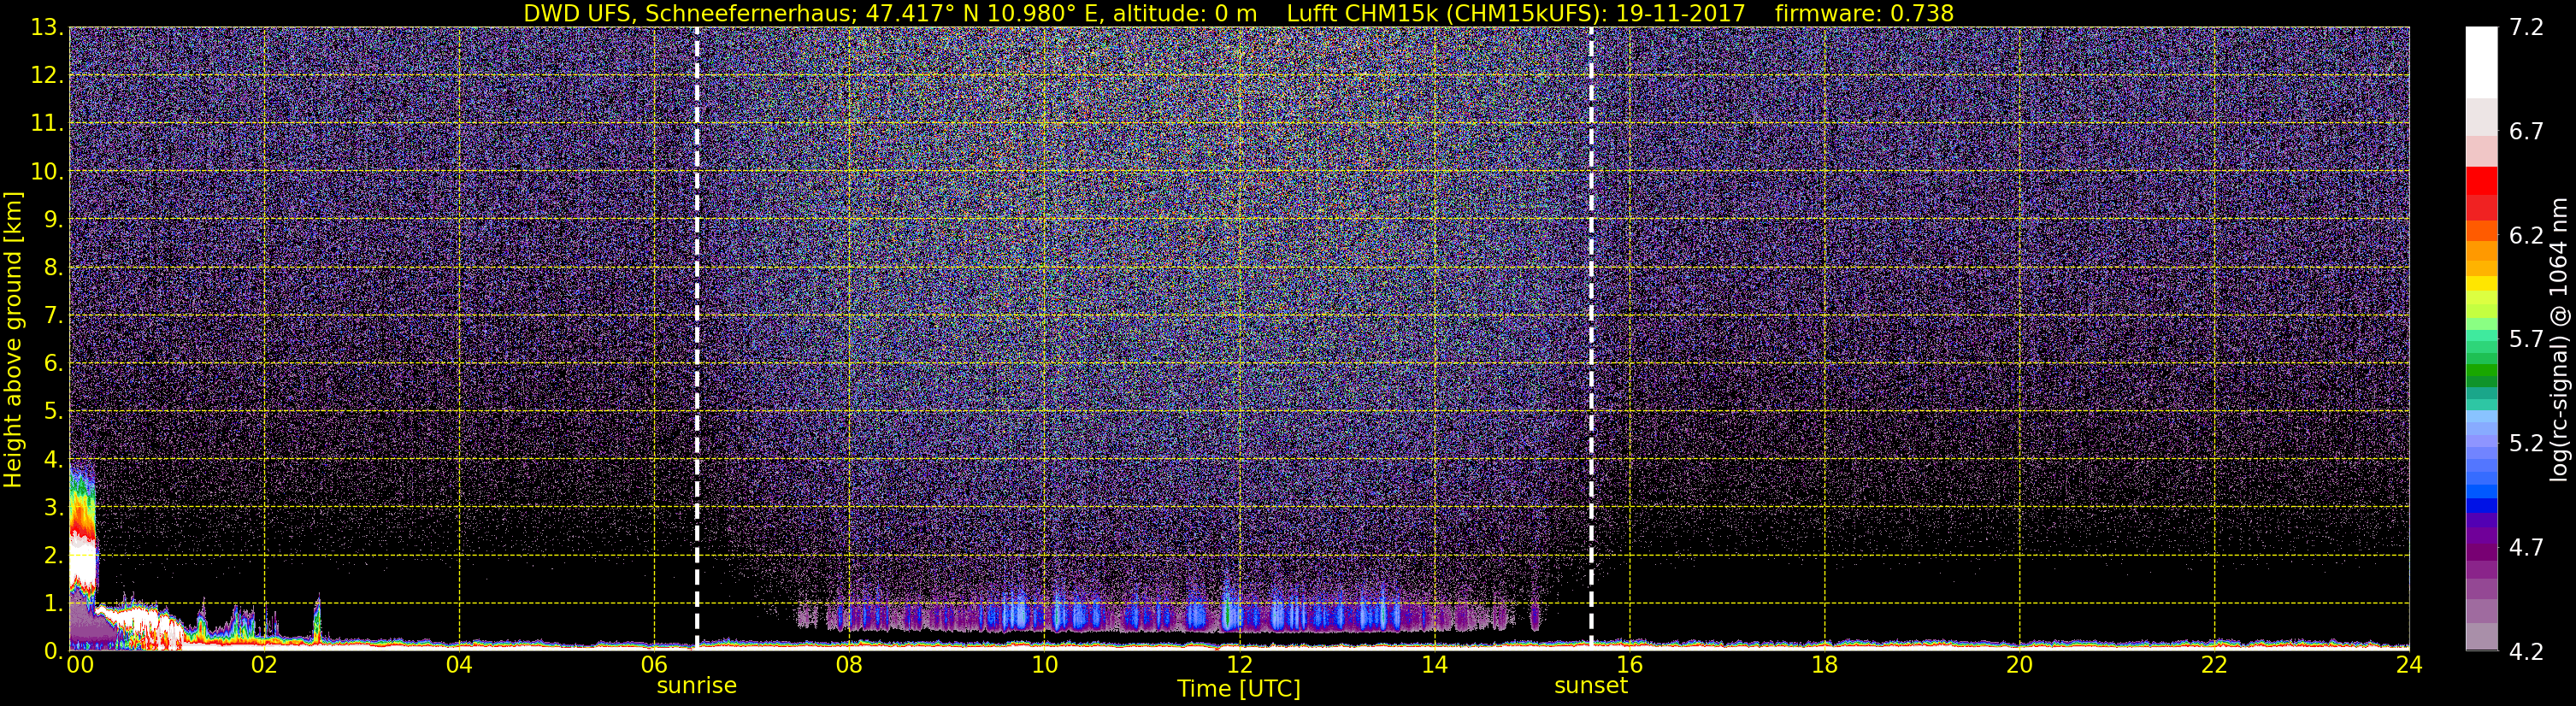The height and width of the screenshot is (706, 2576).
Task: Click the colorbar value '6.7'
Action: pyautogui.click(x=2526, y=132)
